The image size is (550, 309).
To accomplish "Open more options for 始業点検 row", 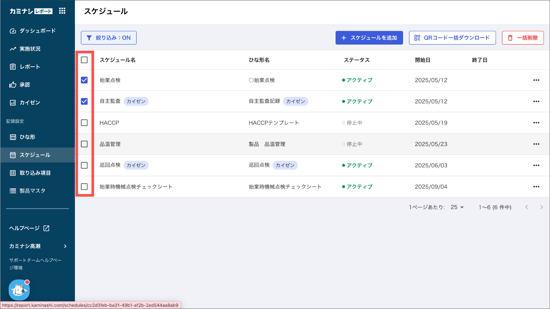I will pyautogui.click(x=536, y=80).
